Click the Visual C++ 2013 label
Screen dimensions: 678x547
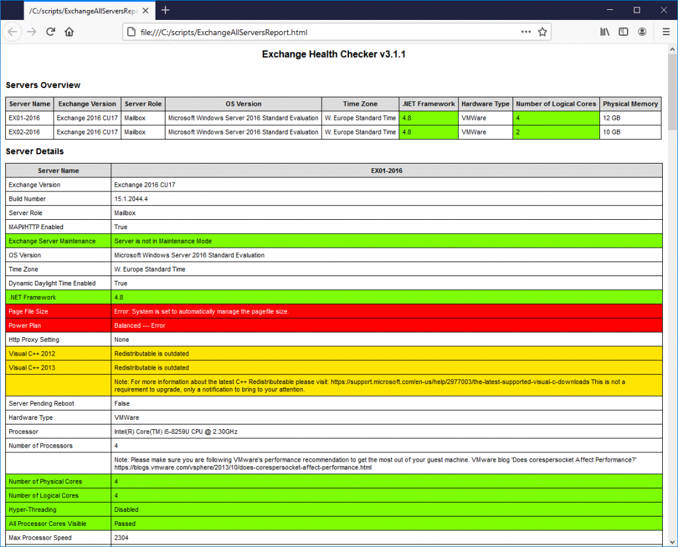point(32,368)
